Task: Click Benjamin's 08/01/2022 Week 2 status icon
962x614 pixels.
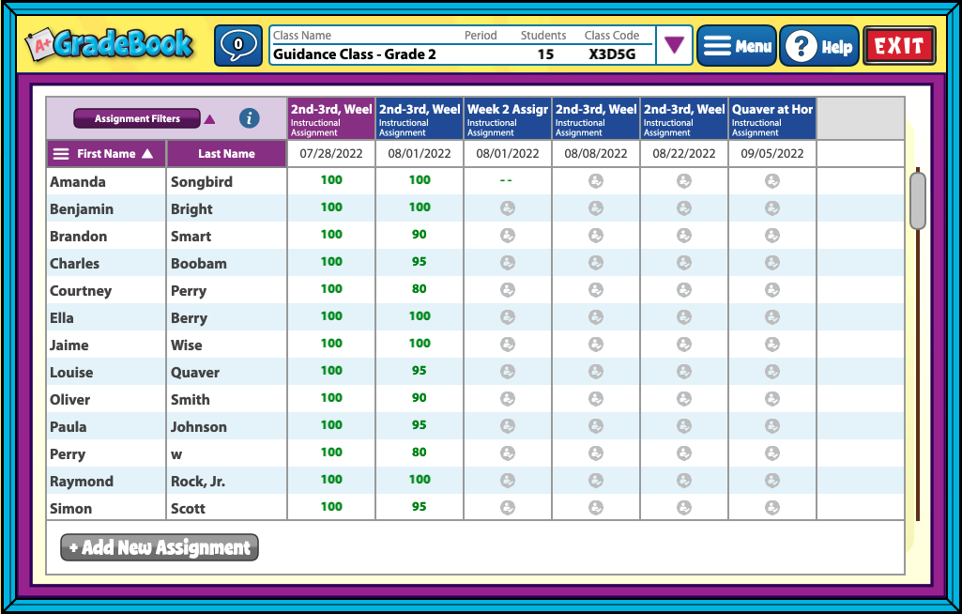Action: click(x=508, y=208)
